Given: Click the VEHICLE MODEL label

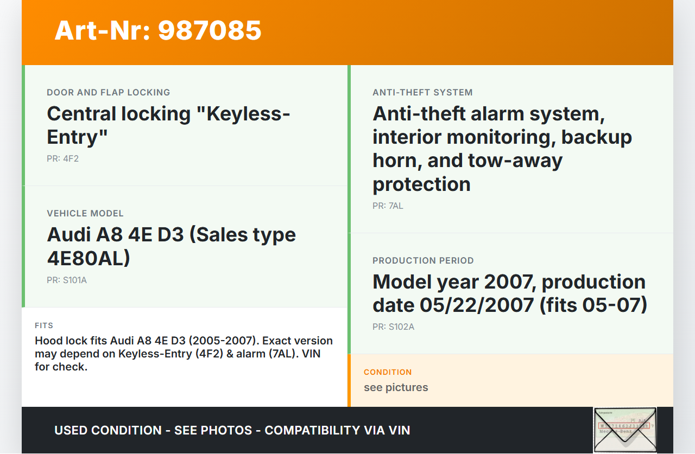Looking at the screenshot, I should 85,213.
